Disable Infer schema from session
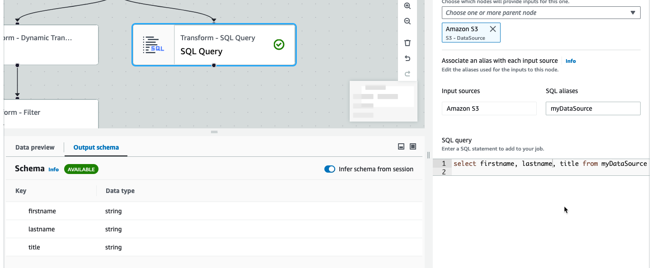Screen dimensions: 651x268 point(329,169)
